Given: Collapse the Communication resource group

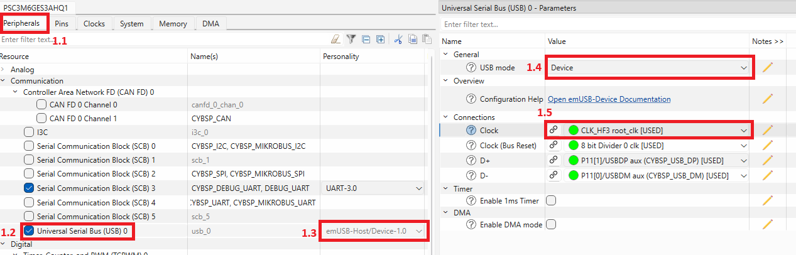Looking at the screenshot, I should pos(3,81).
